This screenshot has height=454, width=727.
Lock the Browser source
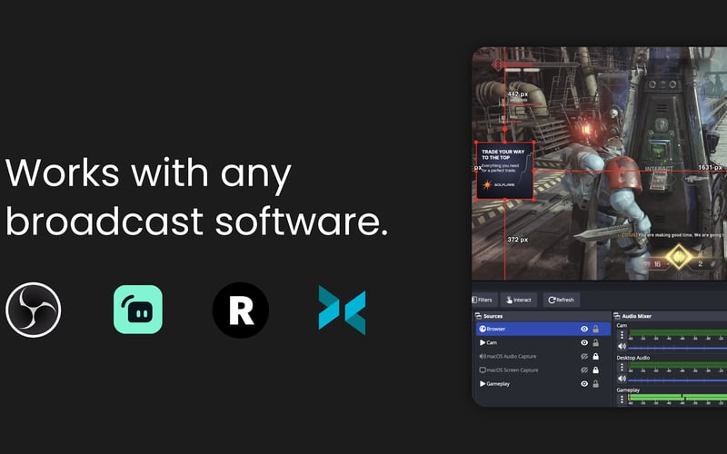click(x=596, y=329)
